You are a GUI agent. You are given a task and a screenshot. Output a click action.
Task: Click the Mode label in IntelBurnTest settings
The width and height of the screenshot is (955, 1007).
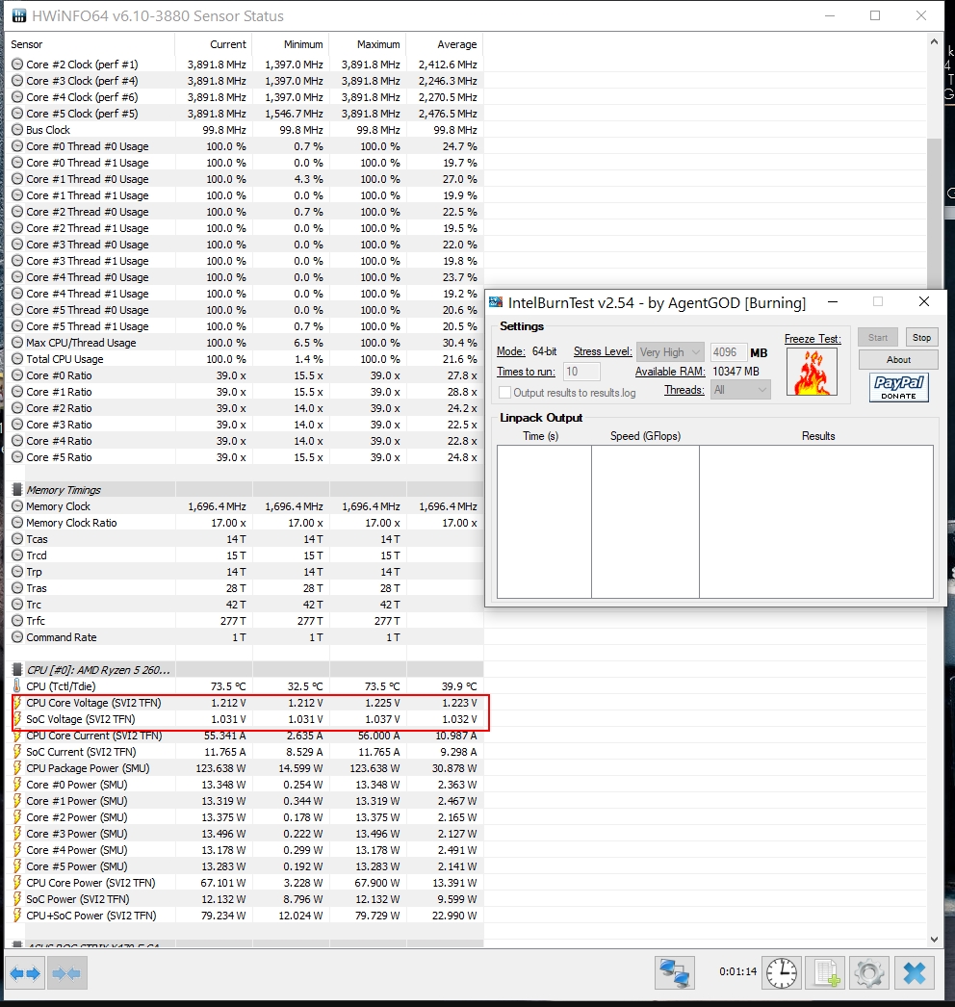point(510,352)
